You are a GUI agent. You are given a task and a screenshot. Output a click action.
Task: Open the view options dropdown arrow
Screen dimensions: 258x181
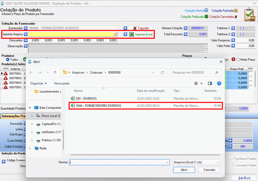(x=201, y=83)
